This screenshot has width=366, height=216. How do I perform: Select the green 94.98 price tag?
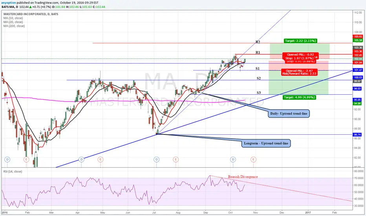pyautogui.click(x=357, y=103)
